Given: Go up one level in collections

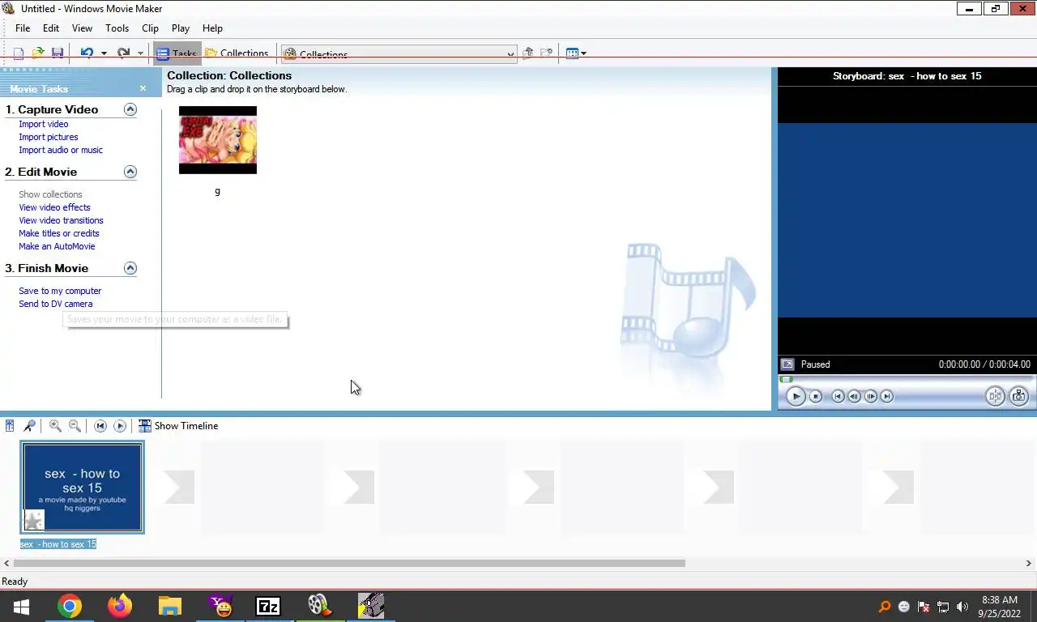Looking at the screenshot, I should pyautogui.click(x=528, y=53).
